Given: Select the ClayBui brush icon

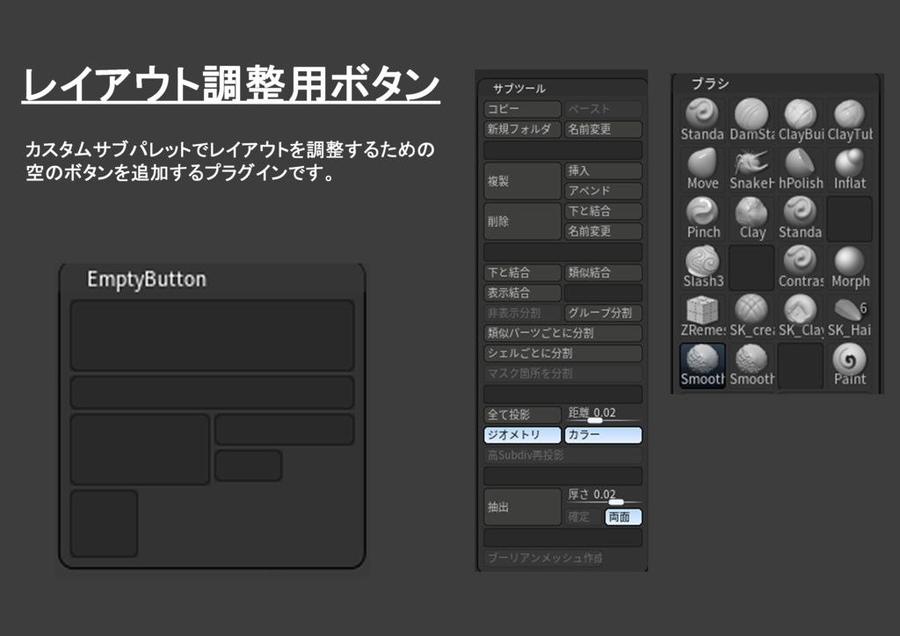Looking at the screenshot, I should [x=801, y=119].
